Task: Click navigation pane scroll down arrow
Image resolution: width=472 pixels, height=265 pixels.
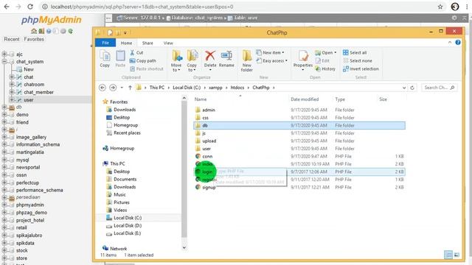Action: click(x=184, y=248)
